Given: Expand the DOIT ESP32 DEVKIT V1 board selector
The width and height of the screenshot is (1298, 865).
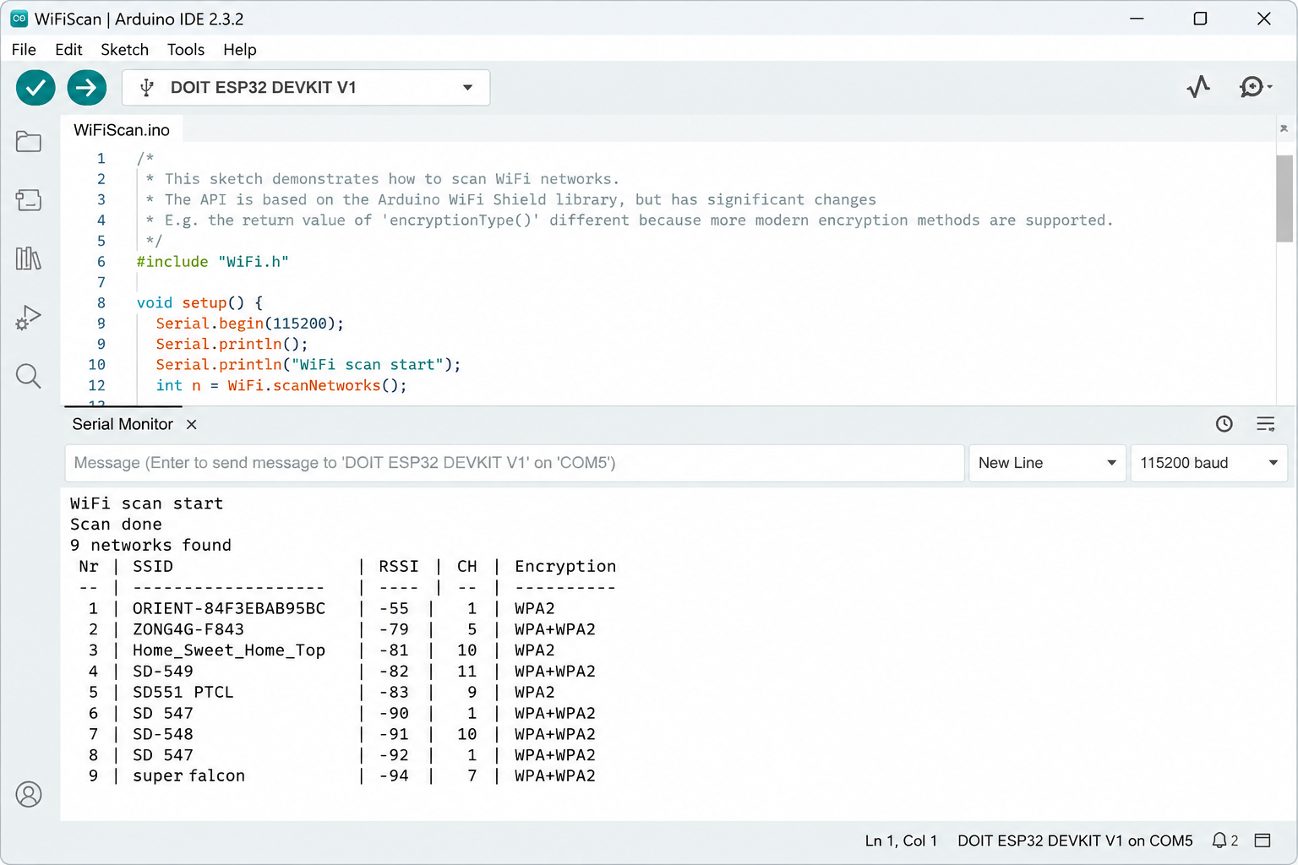Looking at the screenshot, I should point(306,88).
